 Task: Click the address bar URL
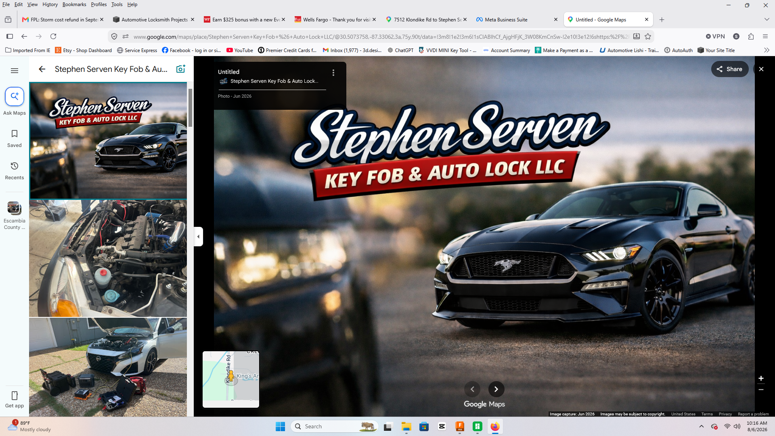click(x=381, y=37)
